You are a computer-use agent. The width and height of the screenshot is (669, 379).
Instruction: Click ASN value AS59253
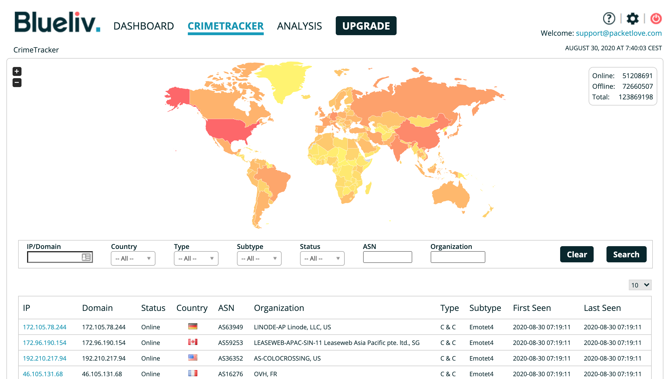(231, 343)
